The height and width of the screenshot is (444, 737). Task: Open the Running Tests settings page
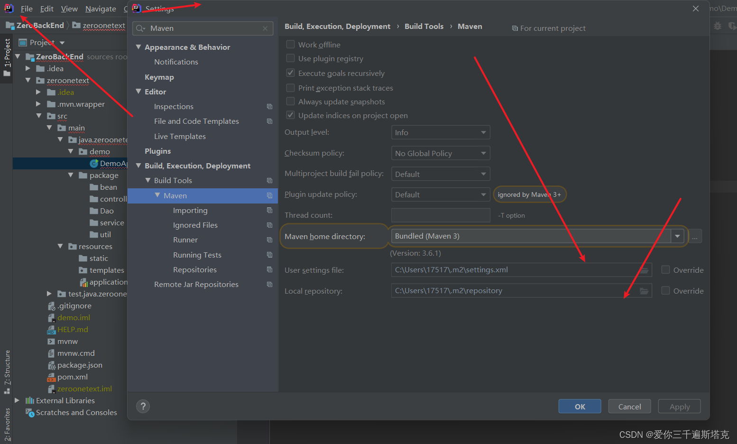point(197,255)
